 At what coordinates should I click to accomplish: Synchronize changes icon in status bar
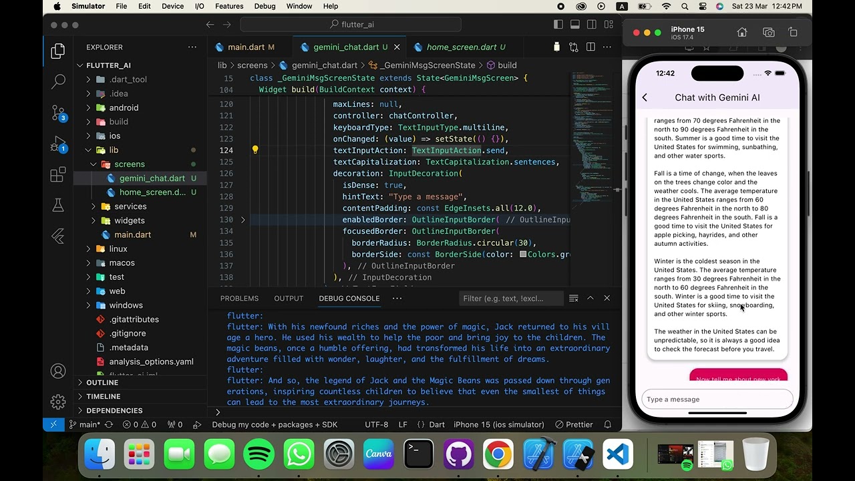coord(109,424)
